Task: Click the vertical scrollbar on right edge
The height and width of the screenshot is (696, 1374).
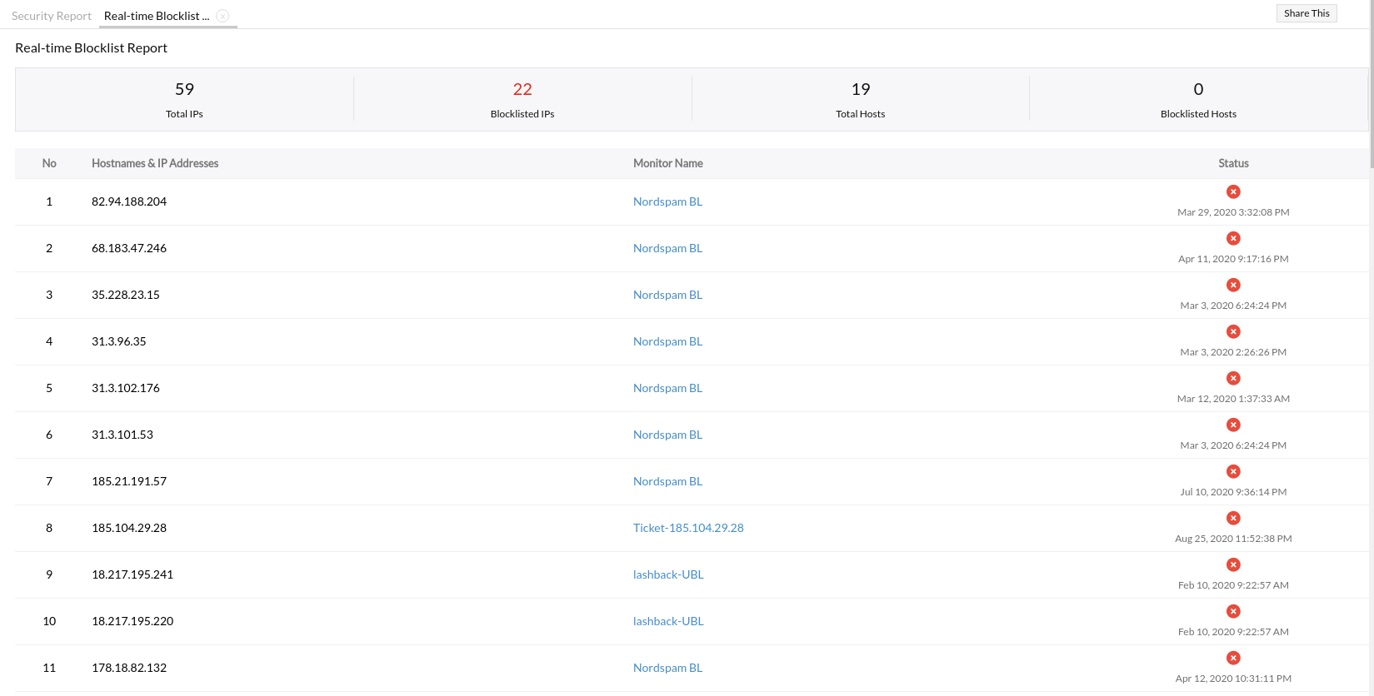Action: tap(1371, 83)
